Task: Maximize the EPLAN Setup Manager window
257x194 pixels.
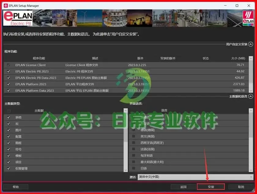Action: 237,5
